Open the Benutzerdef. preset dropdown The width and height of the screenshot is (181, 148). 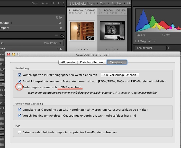point(152,48)
